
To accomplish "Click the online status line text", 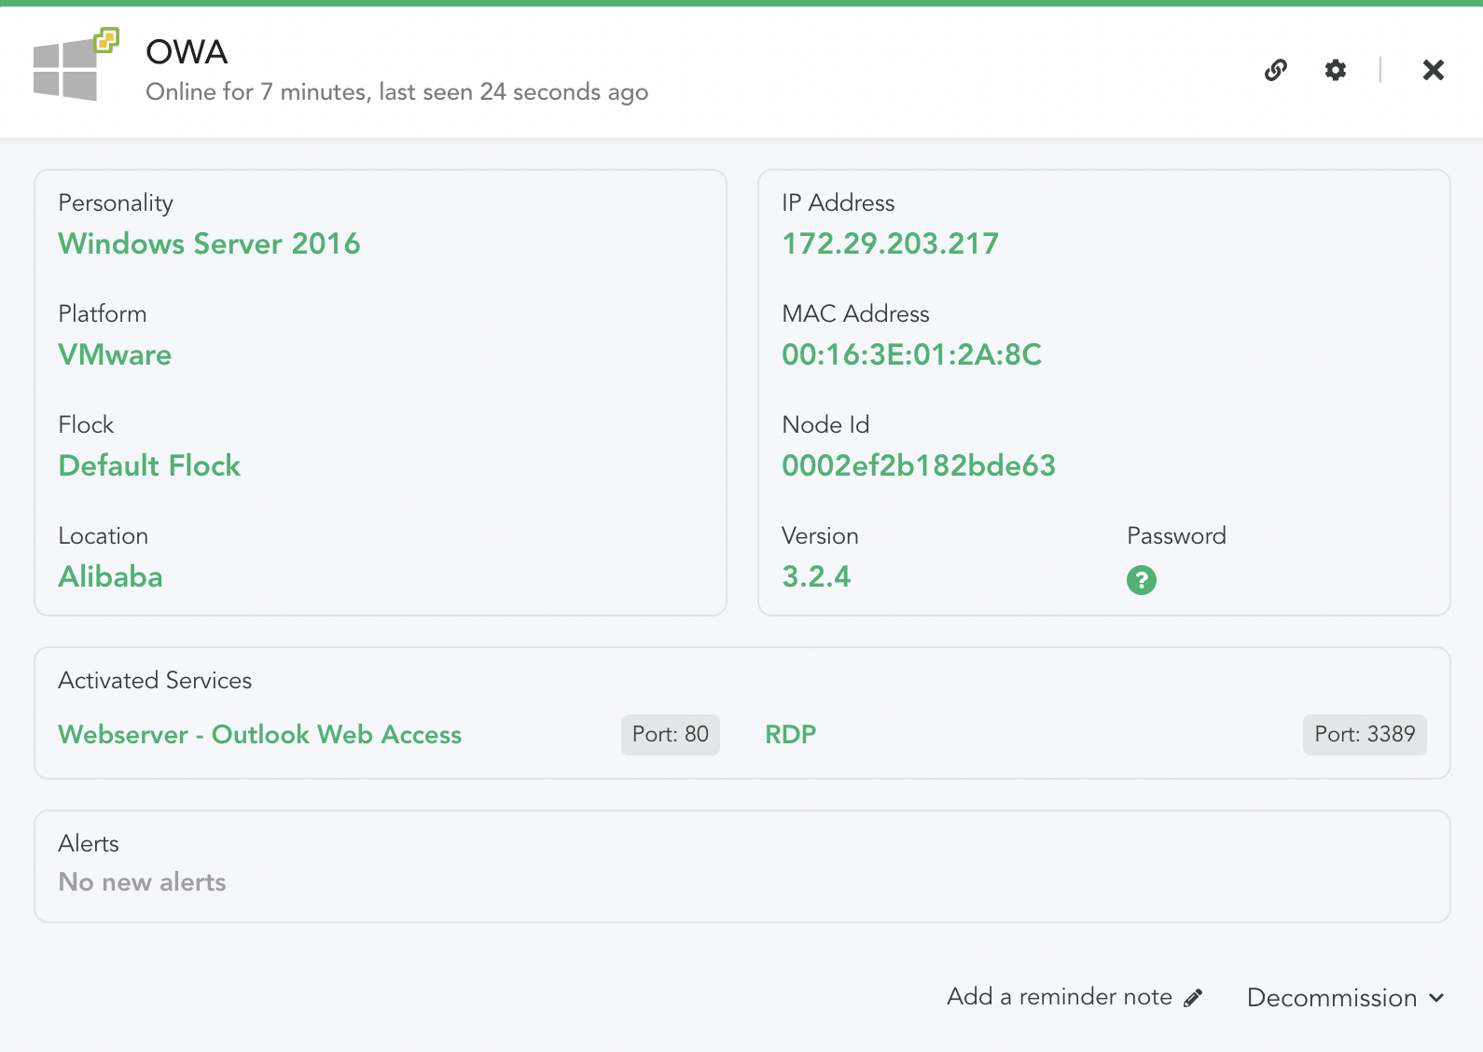I will coord(396,92).
